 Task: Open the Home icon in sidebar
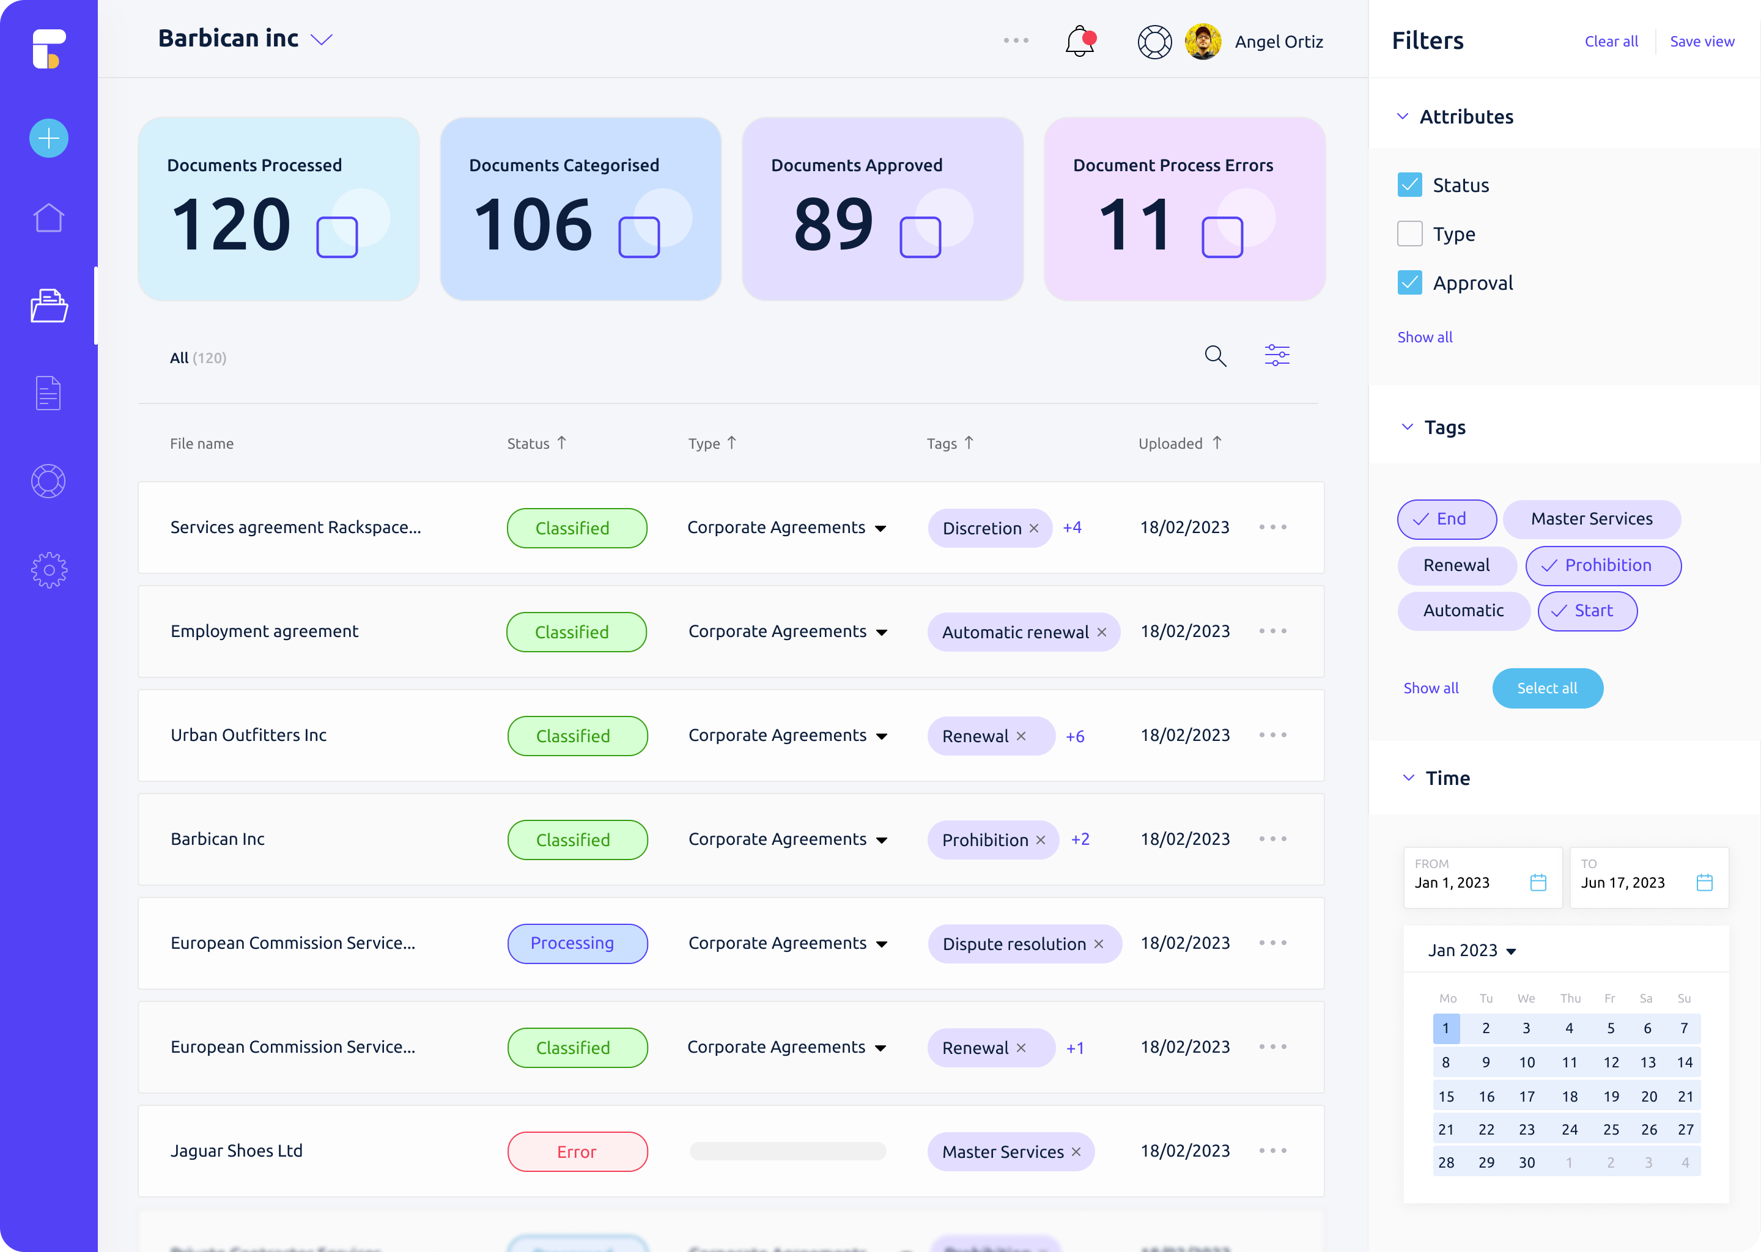[48, 218]
